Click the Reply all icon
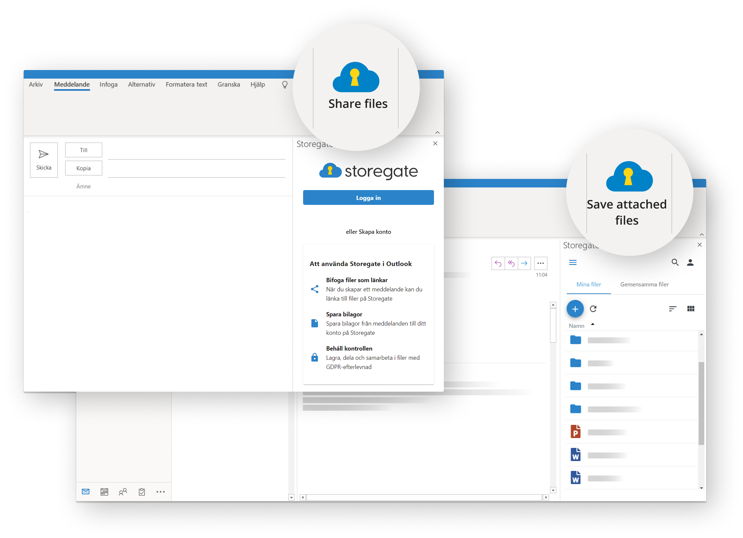This screenshot has width=743, height=538. point(511,263)
